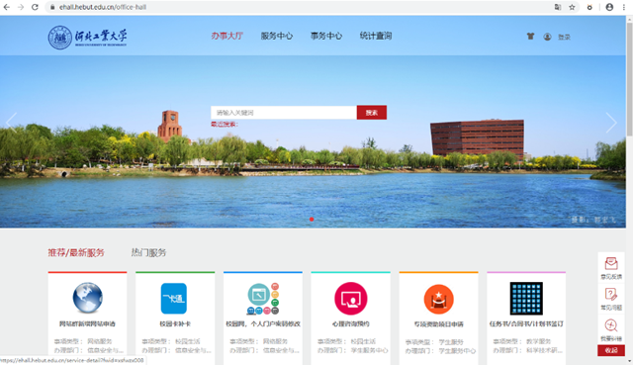The height and width of the screenshot is (365, 633).
Task: Bookmark this page with star icon
Action: pyautogui.click(x=572, y=7)
